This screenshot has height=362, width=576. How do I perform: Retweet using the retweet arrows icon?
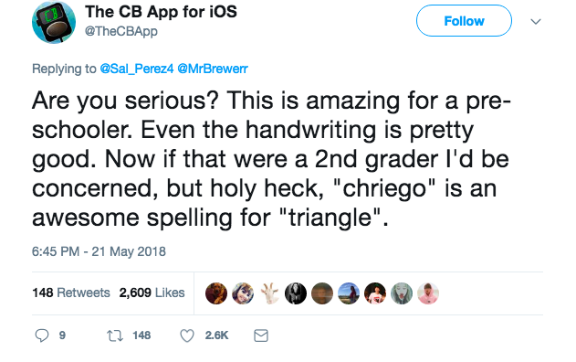click(115, 335)
